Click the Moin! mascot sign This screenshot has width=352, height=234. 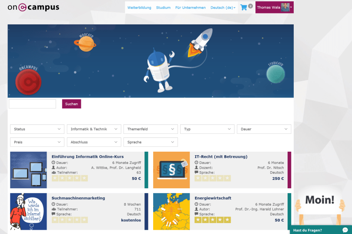(320, 200)
